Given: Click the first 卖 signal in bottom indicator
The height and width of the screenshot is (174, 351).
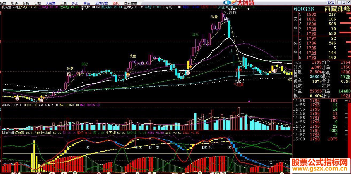Looking at the screenshot, I should point(88,147).
